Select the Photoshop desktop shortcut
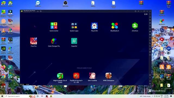 click(x=162, y=31)
